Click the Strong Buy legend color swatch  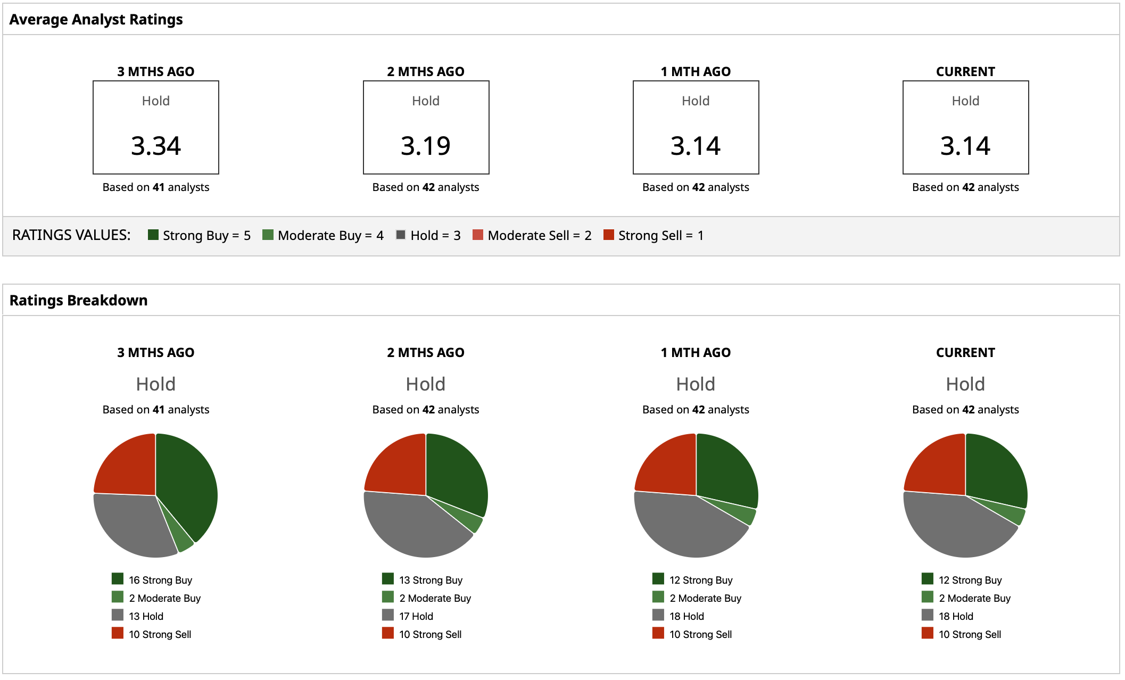pyautogui.click(x=153, y=235)
